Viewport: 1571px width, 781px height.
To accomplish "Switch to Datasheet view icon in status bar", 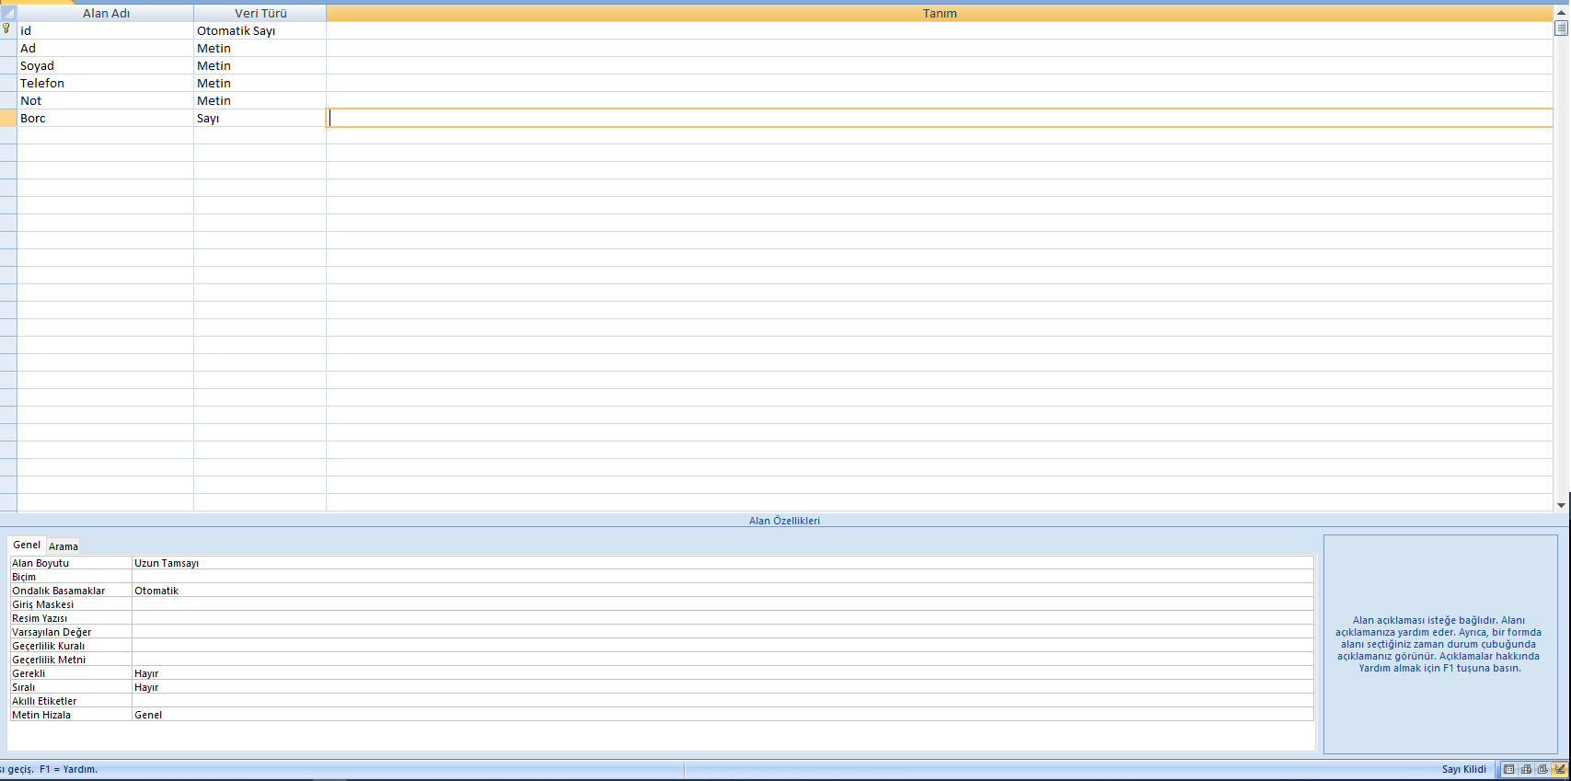I will pos(1509,769).
